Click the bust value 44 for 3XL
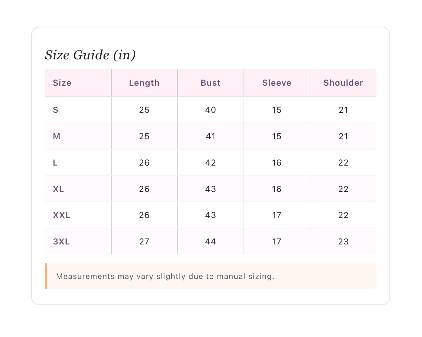Viewport: 422px width, 337px height. [x=210, y=242]
